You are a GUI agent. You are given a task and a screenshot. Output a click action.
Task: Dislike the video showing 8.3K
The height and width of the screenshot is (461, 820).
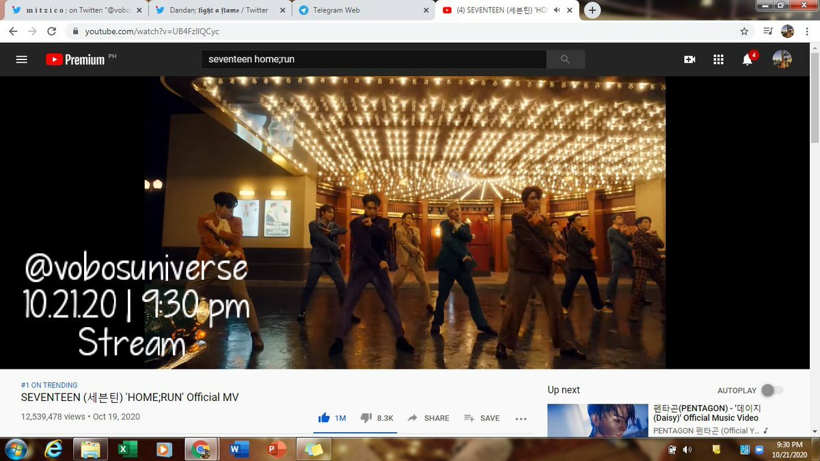coord(377,418)
